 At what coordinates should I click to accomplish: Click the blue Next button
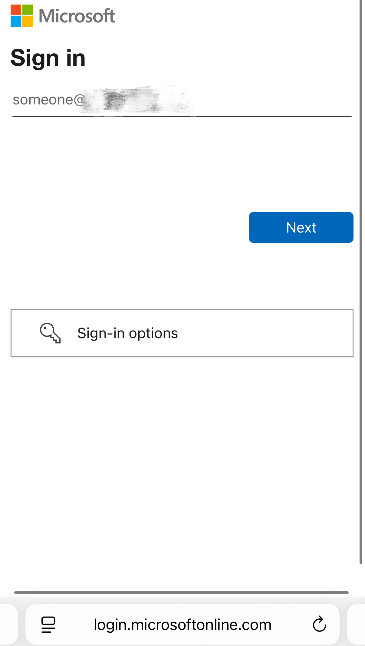[x=301, y=227]
